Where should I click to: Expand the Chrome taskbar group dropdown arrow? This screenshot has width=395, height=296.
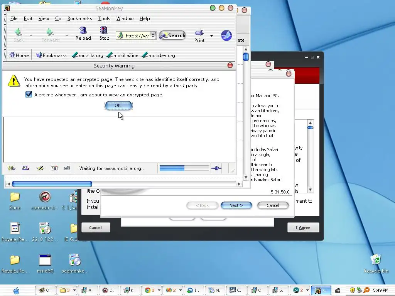[x=159, y=290]
